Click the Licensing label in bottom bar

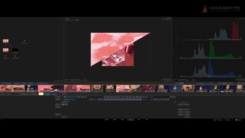[227, 120]
